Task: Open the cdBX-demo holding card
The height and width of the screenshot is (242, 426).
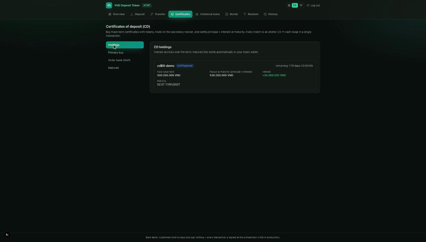Action: pyautogui.click(x=235, y=75)
